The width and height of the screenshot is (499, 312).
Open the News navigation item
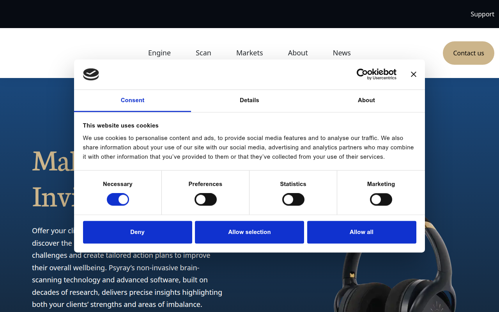point(342,53)
